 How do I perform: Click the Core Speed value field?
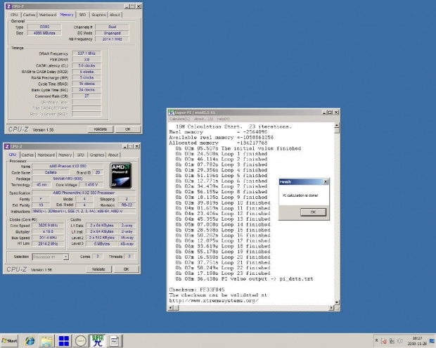pos(48,226)
